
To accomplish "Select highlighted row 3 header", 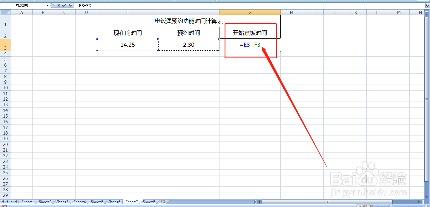I will [x=5, y=45].
